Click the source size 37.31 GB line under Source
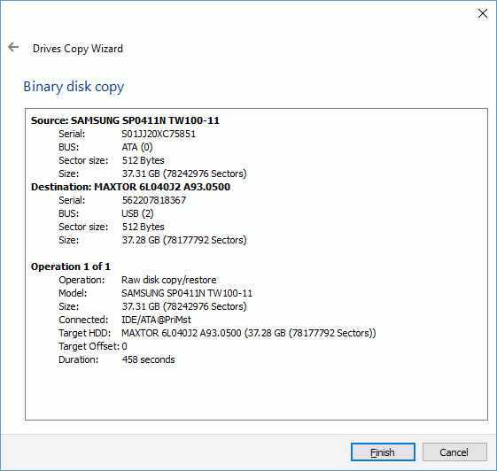 [184, 174]
